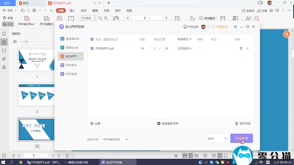Select PDF合并 in converter sidebar
This screenshot has height=165, width=294.
[x=71, y=74]
